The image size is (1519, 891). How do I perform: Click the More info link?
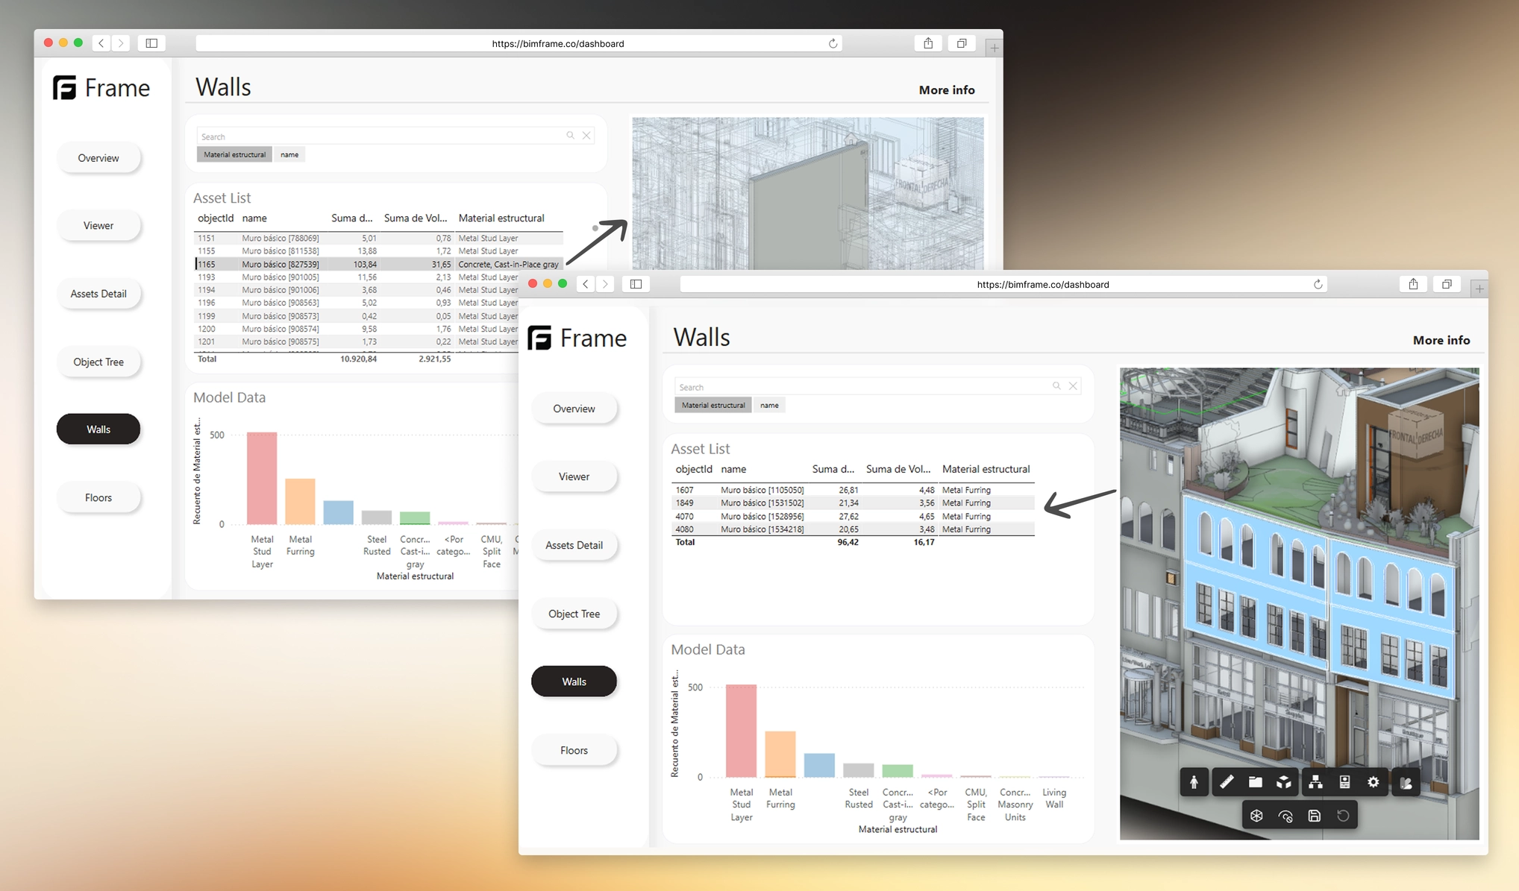(x=1441, y=339)
